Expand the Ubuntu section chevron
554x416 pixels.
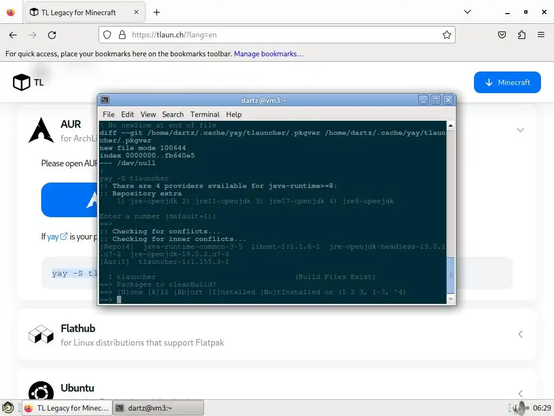[x=520, y=393]
